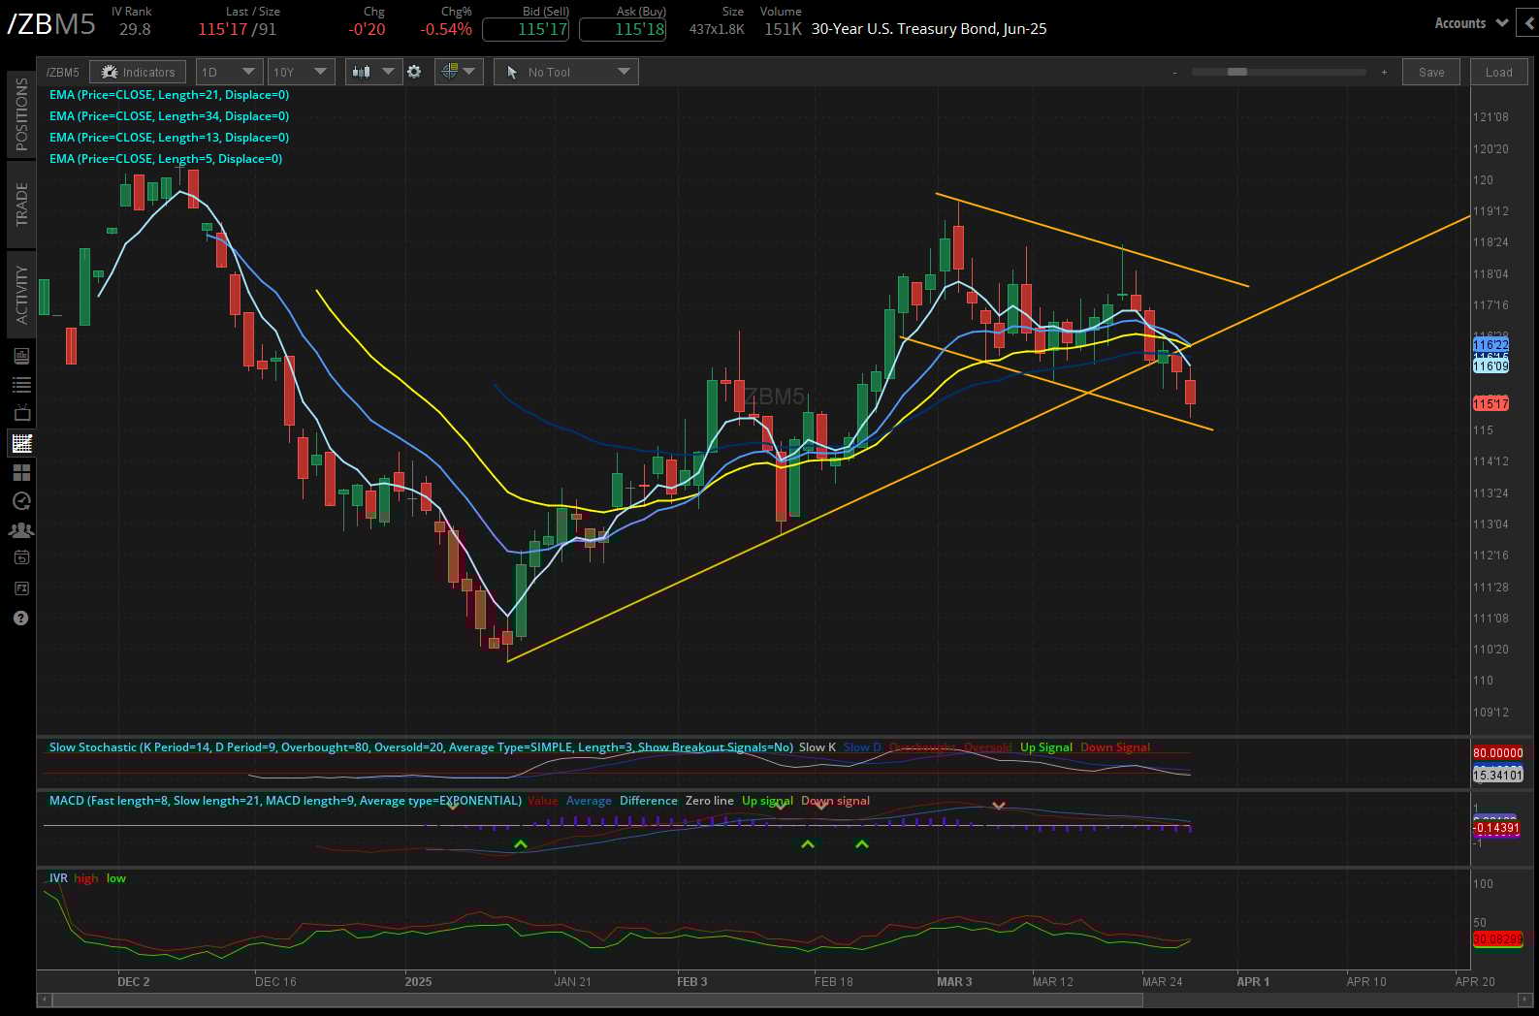Viewport: 1539px width, 1016px height.
Task: Click the IV Rank 29.8 value
Action: click(135, 29)
